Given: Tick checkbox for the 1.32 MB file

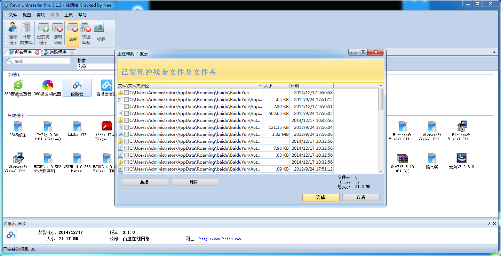Looking at the screenshot, I should point(126,134).
